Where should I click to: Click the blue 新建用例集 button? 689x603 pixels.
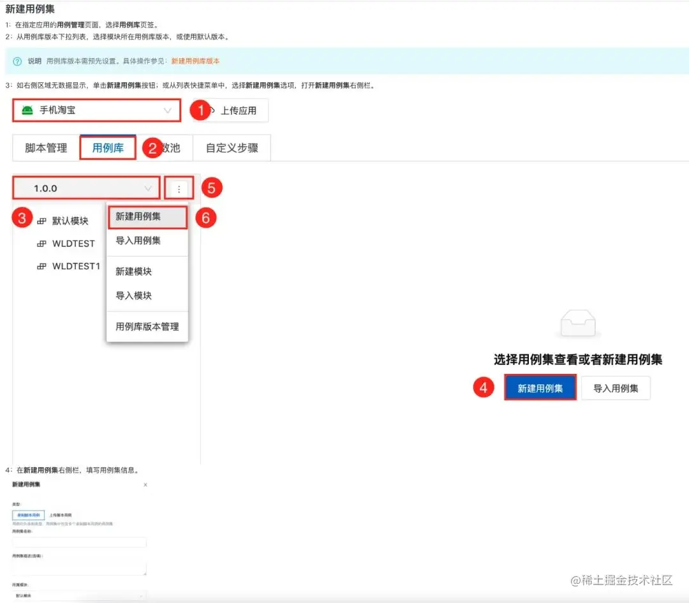(x=540, y=388)
